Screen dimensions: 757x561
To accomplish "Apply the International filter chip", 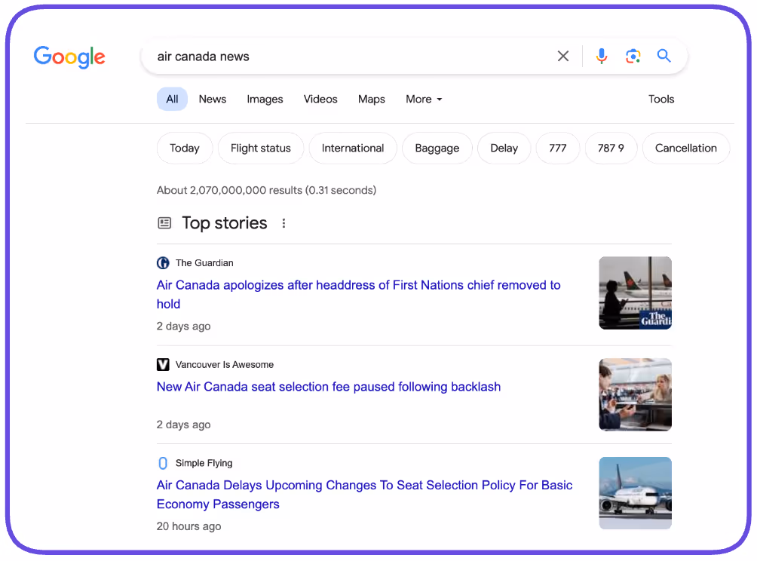I will pos(353,149).
